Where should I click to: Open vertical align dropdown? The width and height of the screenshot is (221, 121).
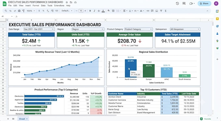131,11
